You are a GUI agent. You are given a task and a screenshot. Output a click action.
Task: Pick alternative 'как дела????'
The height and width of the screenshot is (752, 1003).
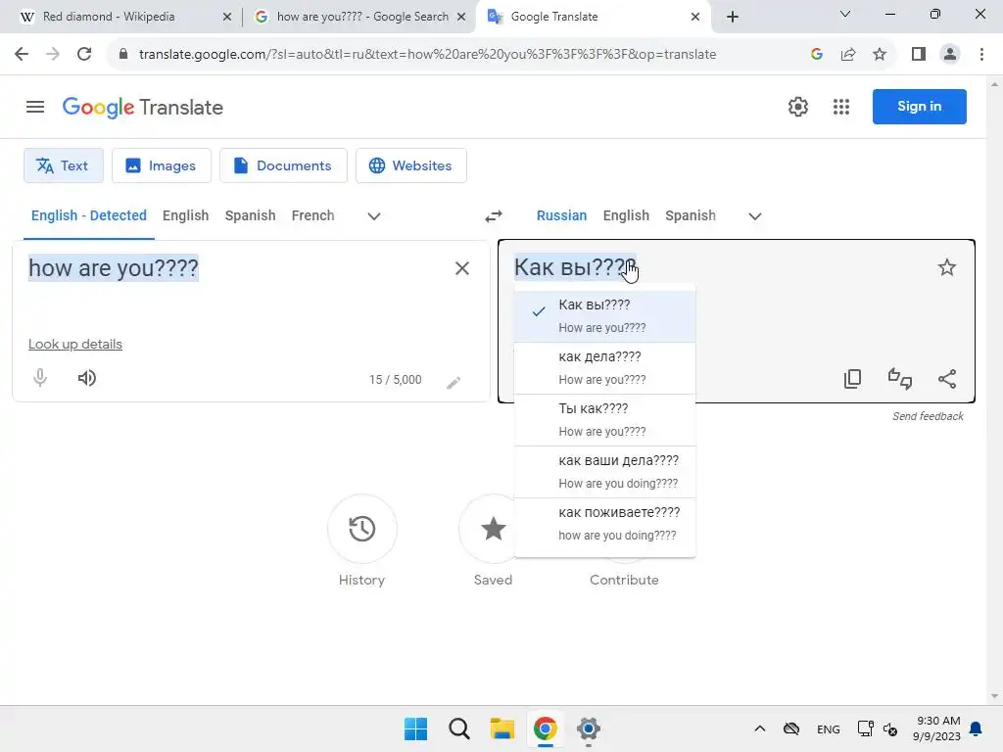(604, 368)
